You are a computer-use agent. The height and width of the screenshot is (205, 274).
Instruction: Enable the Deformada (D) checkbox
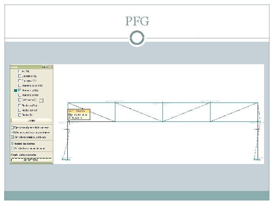coord(19,100)
